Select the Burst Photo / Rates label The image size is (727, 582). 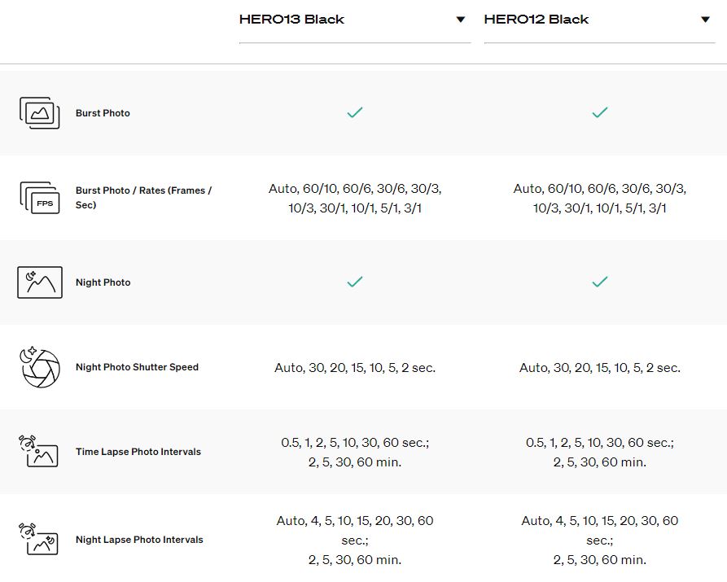(144, 198)
